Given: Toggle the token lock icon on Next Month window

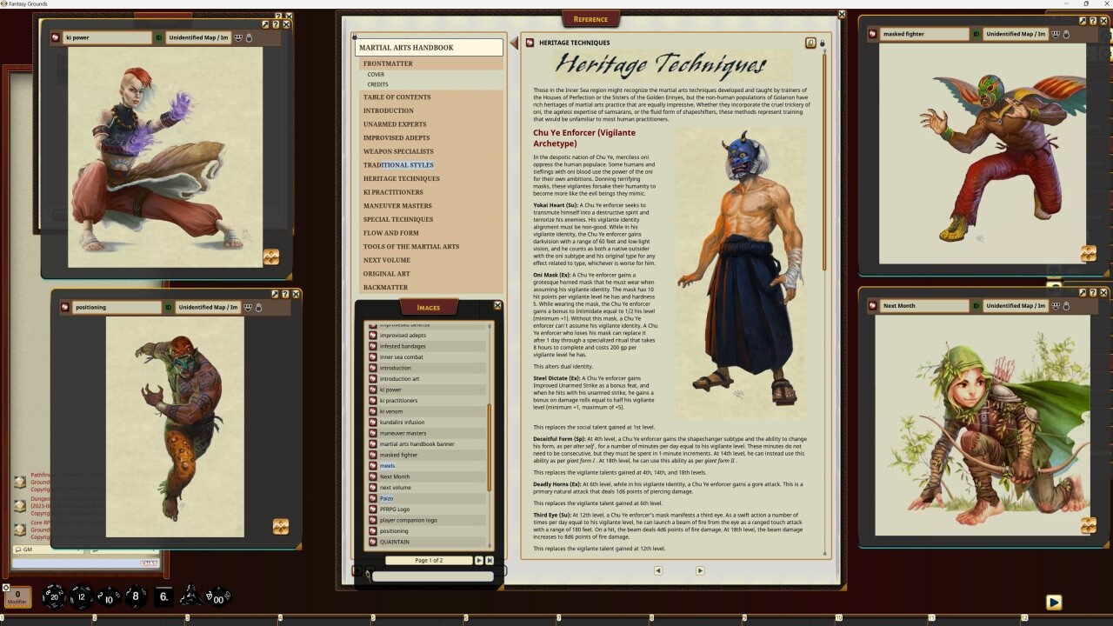Looking at the screenshot, I should pyautogui.click(x=1066, y=306).
